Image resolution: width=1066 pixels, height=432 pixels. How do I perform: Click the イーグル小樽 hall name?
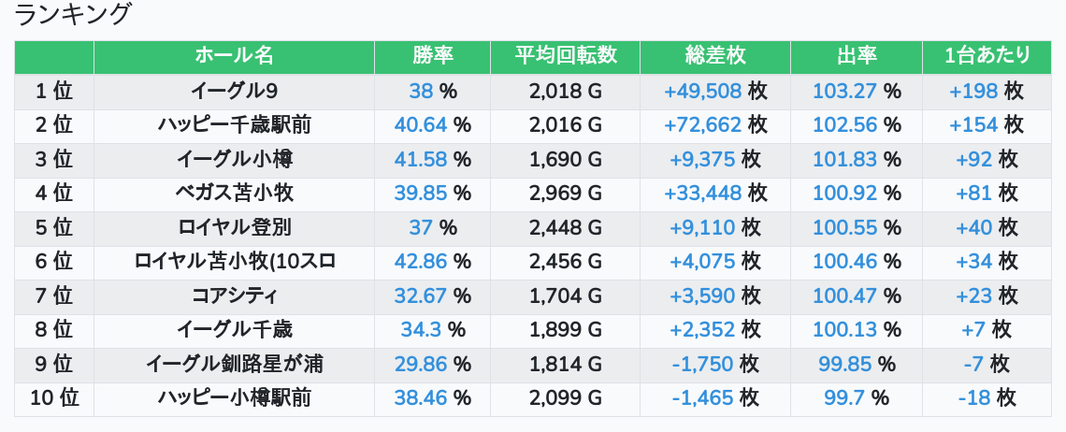tap(234, 159)
